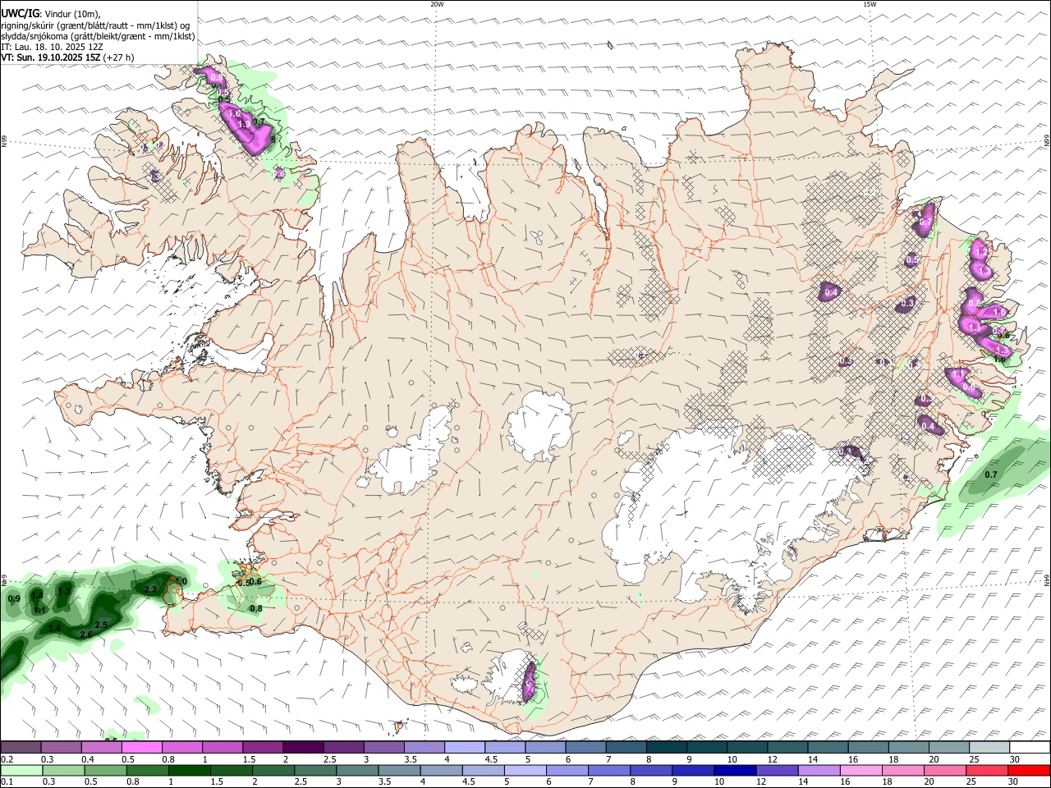
Task: Pick the bright magenta 0.5 swatch, upper row
Action: [141, 747]
